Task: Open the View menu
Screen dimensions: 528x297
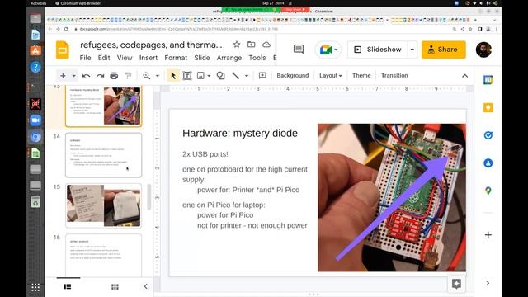Action: click(125, 58)
